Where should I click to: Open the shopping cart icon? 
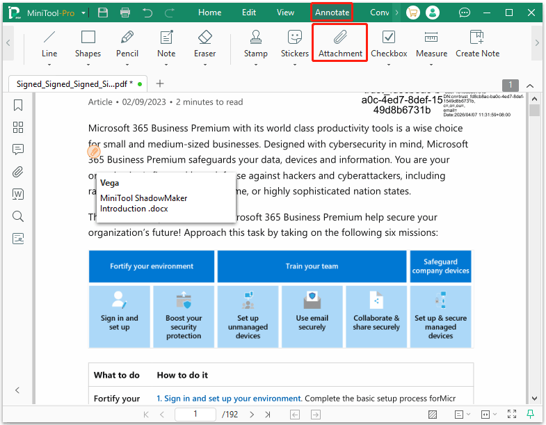point(413,13)
